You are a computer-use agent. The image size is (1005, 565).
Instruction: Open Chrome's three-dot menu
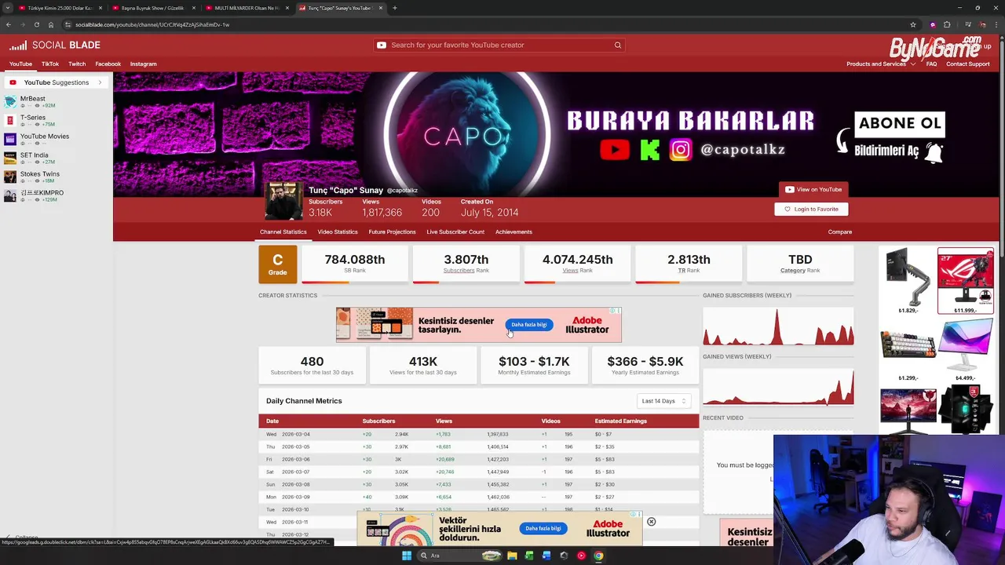tap(996, 24)
